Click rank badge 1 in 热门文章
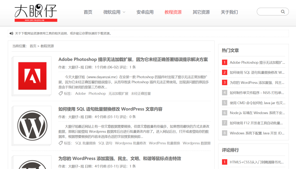Image resolution: width=296 pixels, height=169 pixels. (224, 62)
